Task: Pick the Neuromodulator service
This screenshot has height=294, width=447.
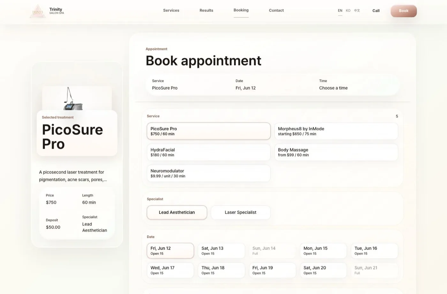Action: click(x=208, y=173)
